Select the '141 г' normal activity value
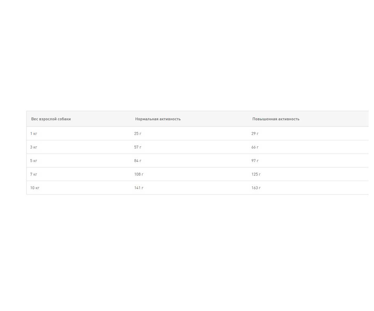Screen dimensions: 374x311 coord(139,188)
